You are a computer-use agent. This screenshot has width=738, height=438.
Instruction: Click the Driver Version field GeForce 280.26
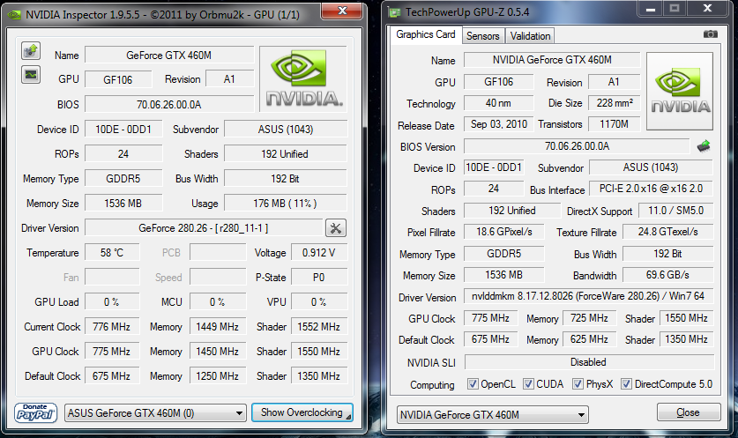point(204,228)
